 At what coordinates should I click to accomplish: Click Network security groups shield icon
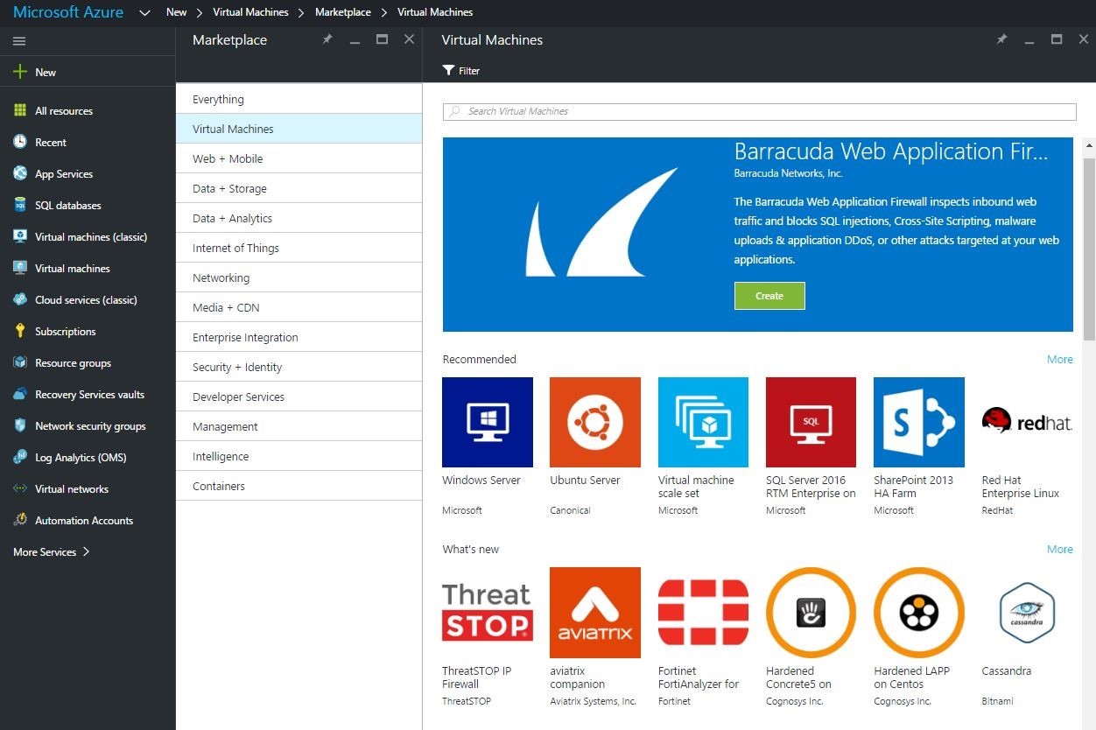click(x=20, y=425)
